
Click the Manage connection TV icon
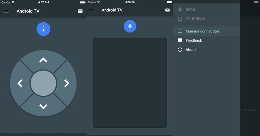coord(180,31)
